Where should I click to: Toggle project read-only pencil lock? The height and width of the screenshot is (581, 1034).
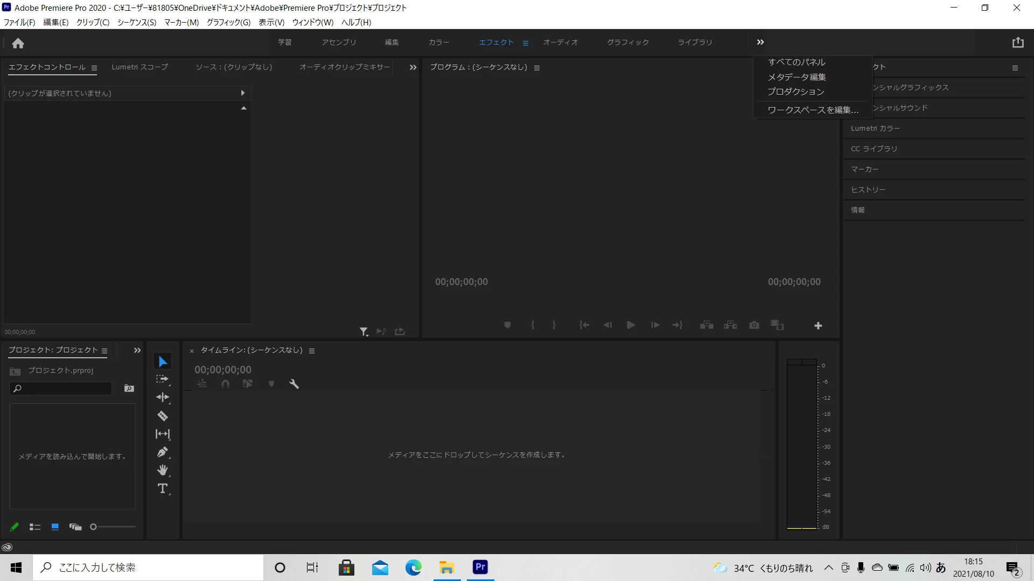tap(15, 527)
